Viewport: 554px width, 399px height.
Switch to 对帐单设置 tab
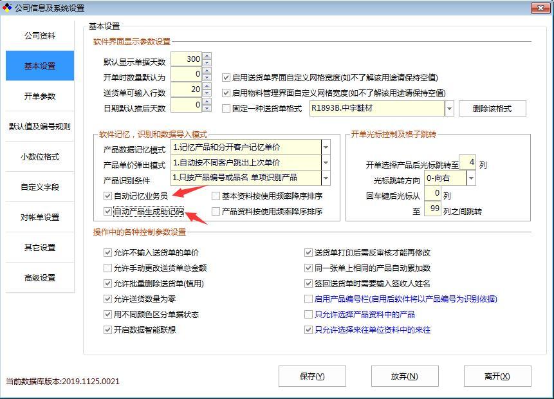pyautogui.click(x=40, y=218)
